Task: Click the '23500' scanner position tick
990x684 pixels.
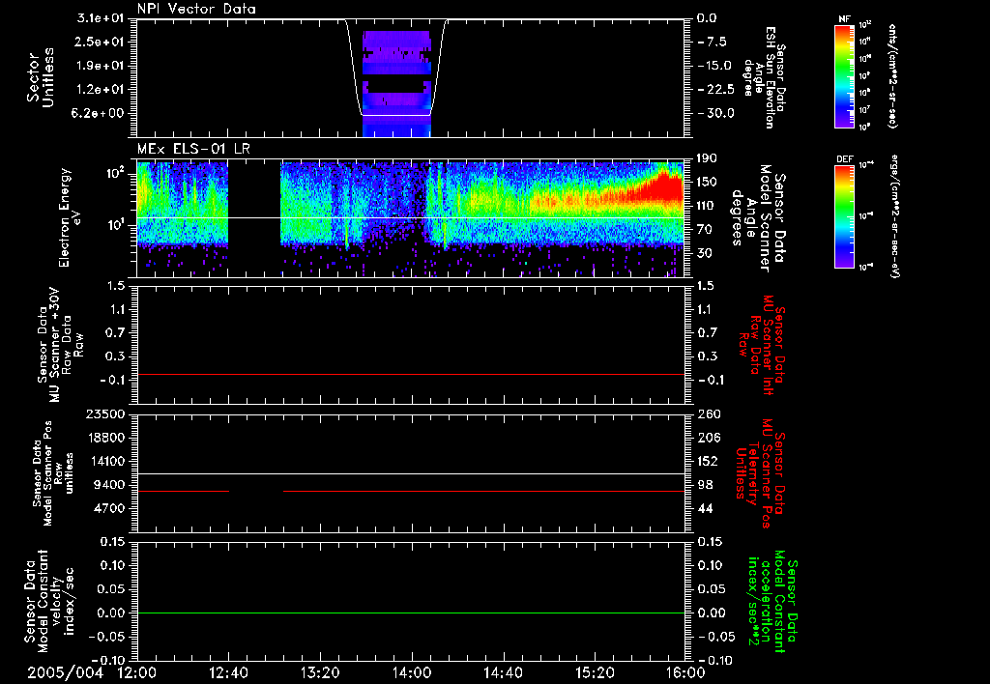Action: (105, 413)
